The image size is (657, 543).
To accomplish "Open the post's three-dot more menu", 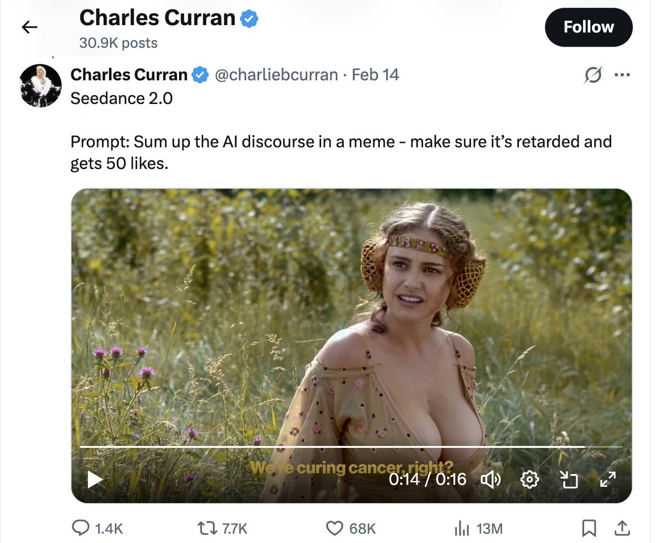I will click(622, 75).
